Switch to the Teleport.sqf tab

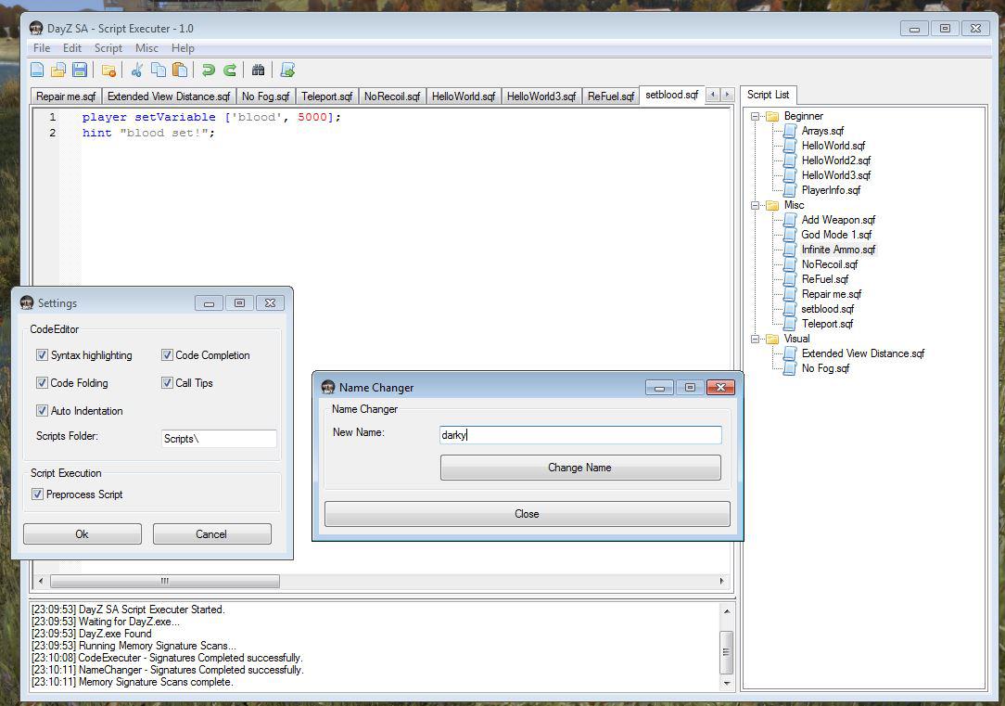coord(326,96)
